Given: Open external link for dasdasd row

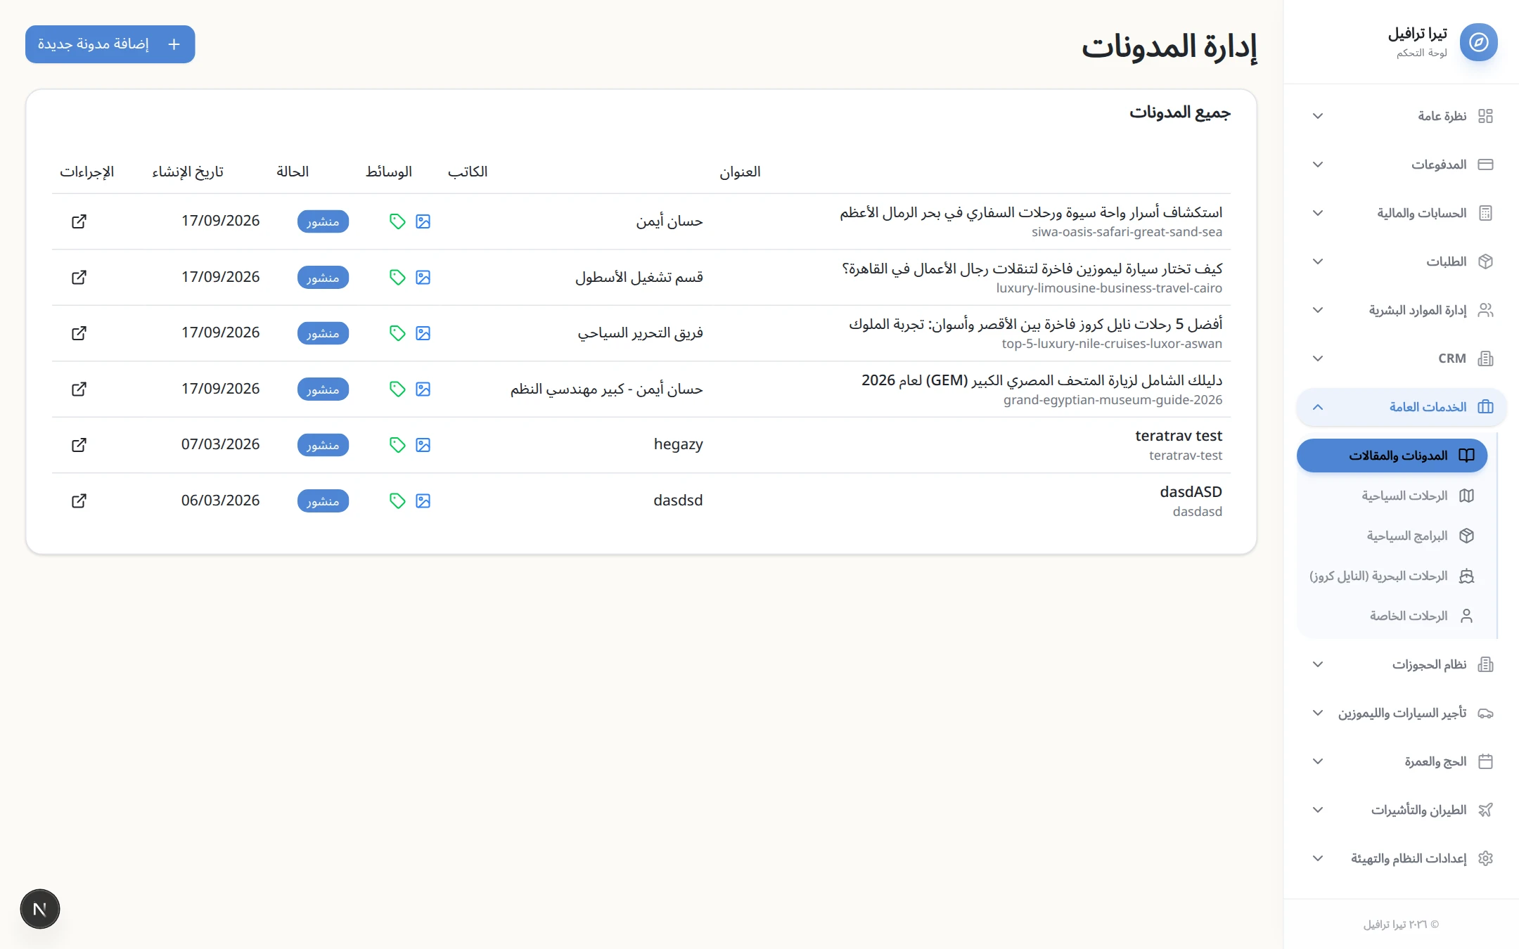Looking at the screenshot, I should coord(79,501).
